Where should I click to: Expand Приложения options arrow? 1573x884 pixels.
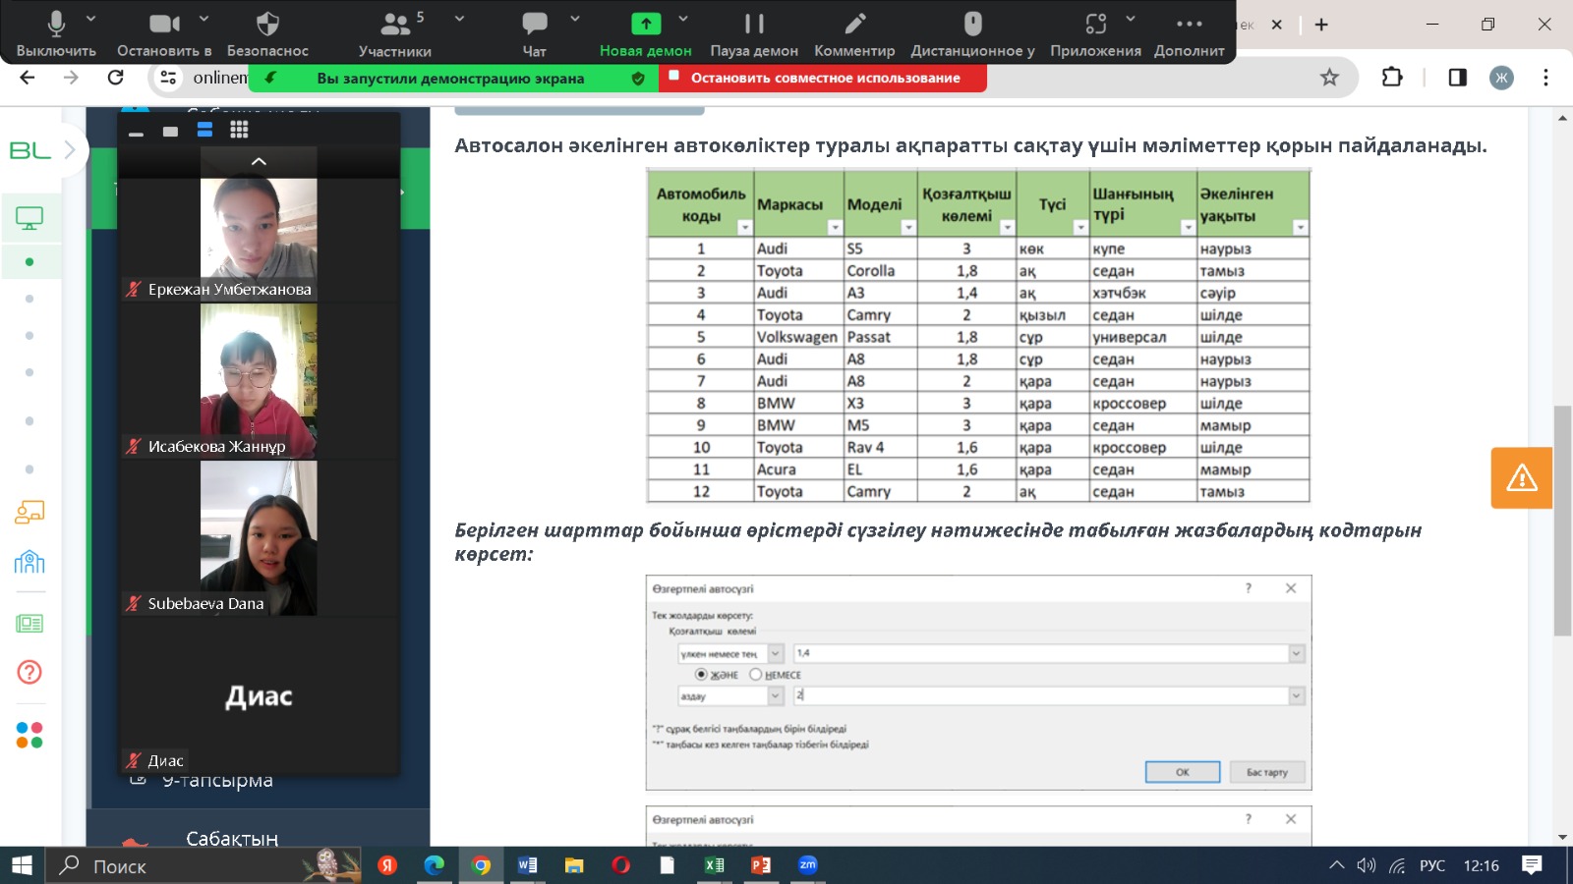[1131, 19]
